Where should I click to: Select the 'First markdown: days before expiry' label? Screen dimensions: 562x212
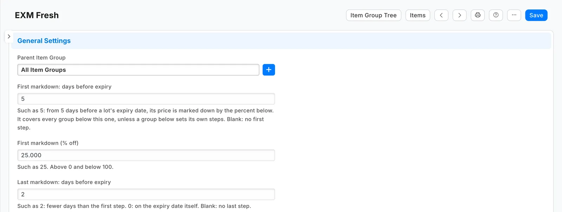[64, 87]
